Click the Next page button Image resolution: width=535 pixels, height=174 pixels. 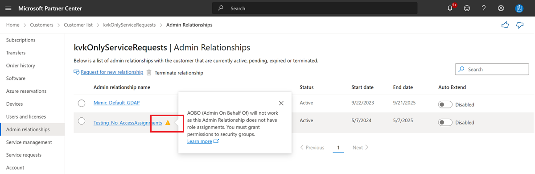tap(360, 147)
